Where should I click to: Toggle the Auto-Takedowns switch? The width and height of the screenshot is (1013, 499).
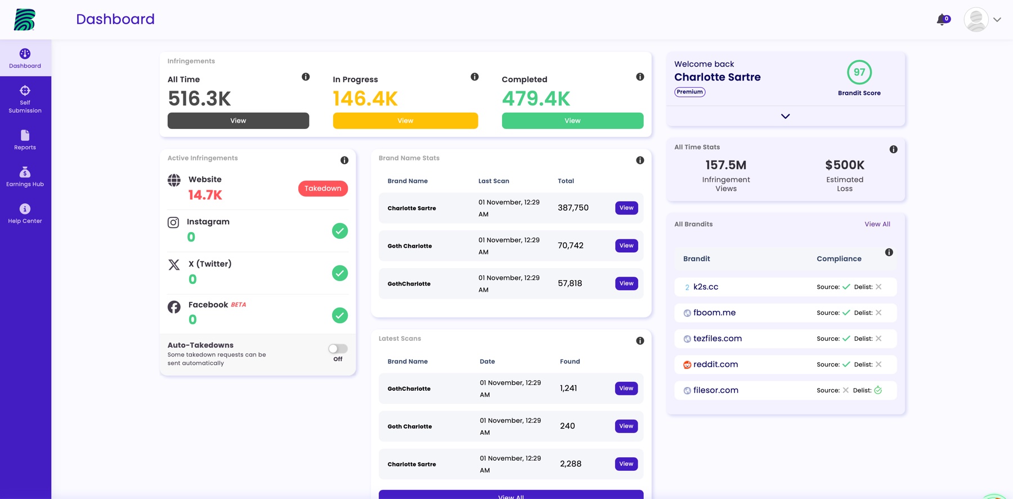coord(338,349)
